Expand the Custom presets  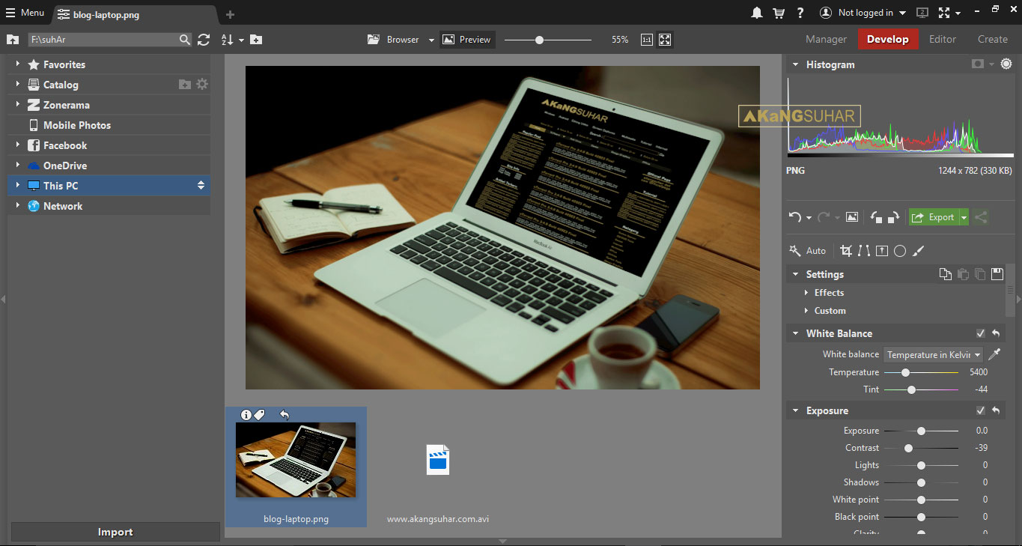click(806, 311)
